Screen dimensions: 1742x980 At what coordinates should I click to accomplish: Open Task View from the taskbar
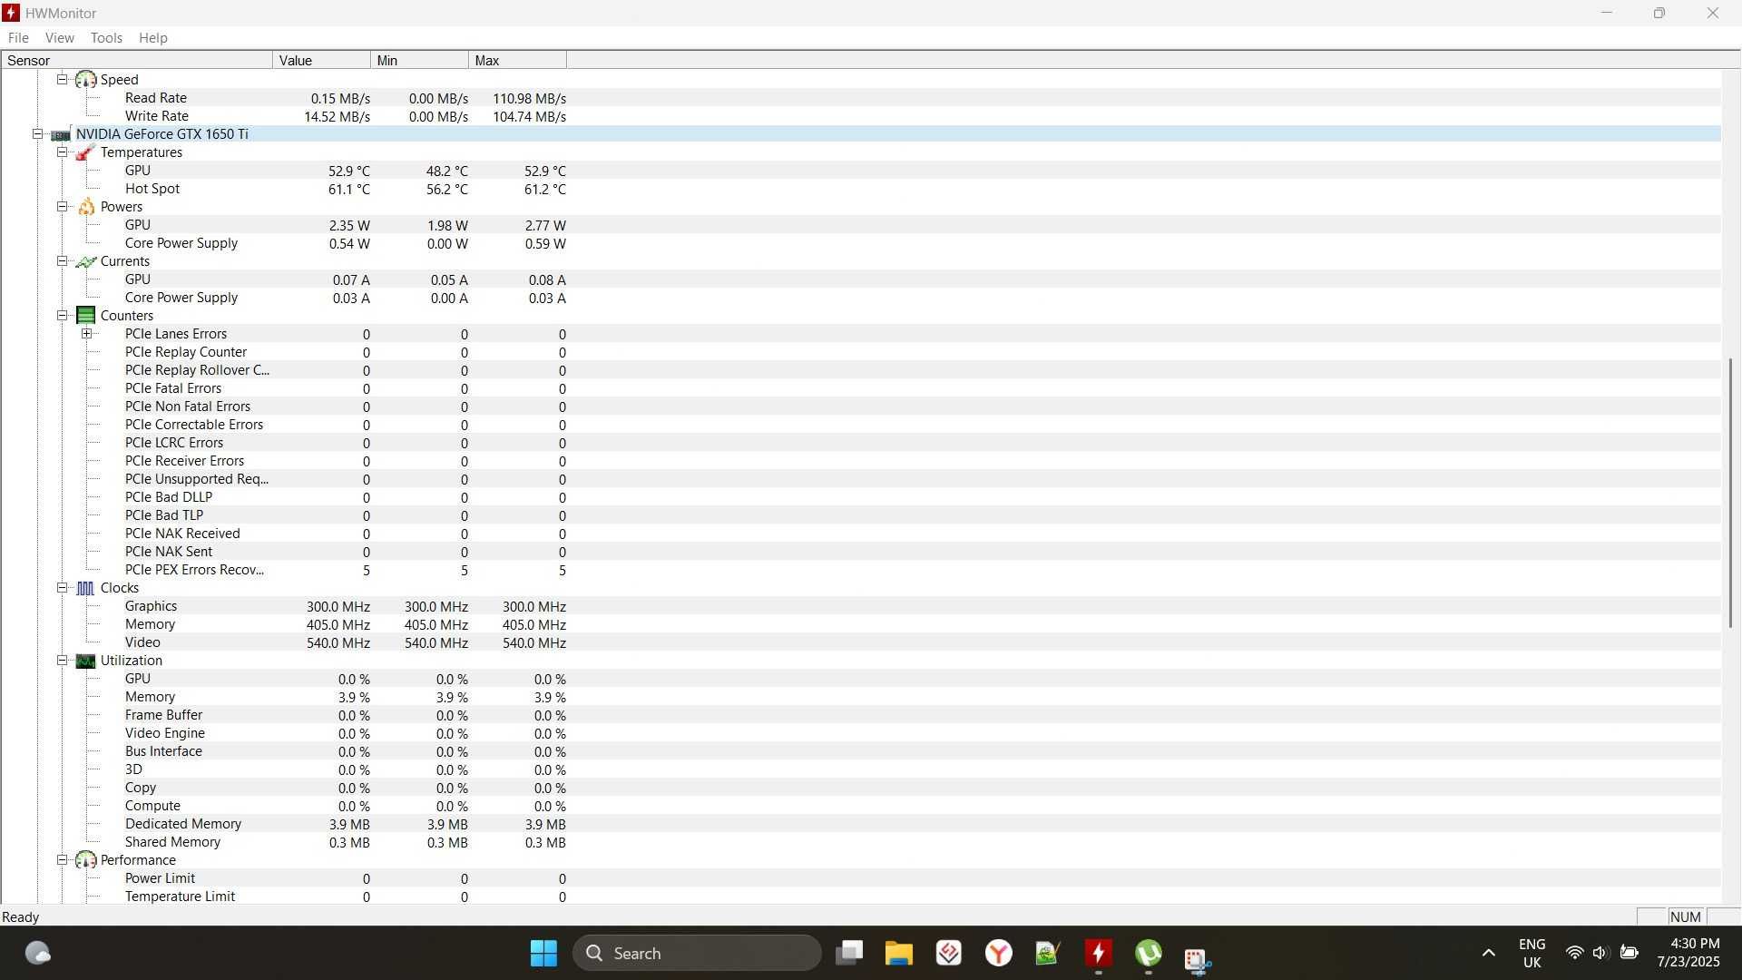849,954
